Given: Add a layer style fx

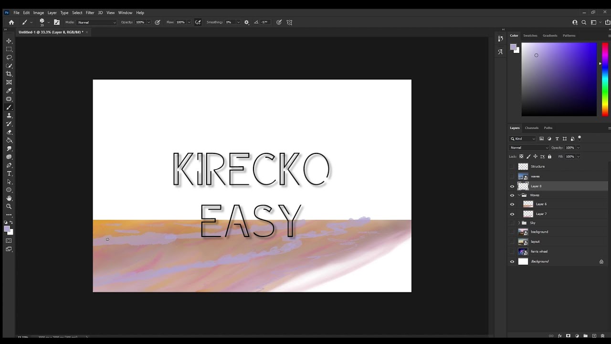Looking at the screenshot, I should (x=560, y=336).
